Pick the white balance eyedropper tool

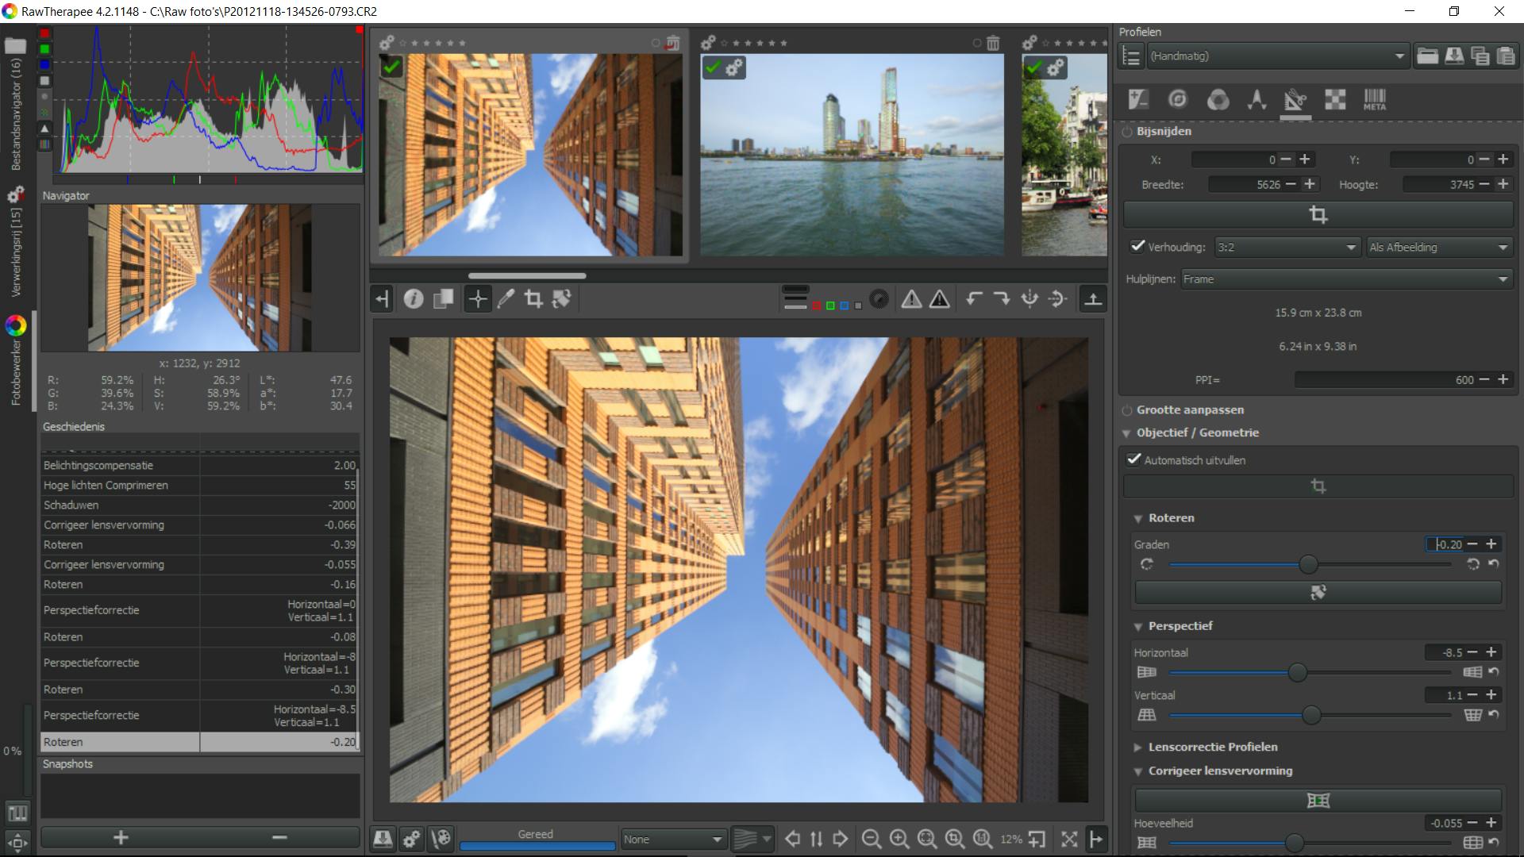coord(506,299)
